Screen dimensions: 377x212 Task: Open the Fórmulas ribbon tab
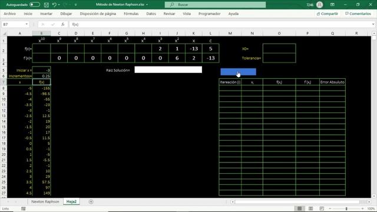click(x=131, y=14)
